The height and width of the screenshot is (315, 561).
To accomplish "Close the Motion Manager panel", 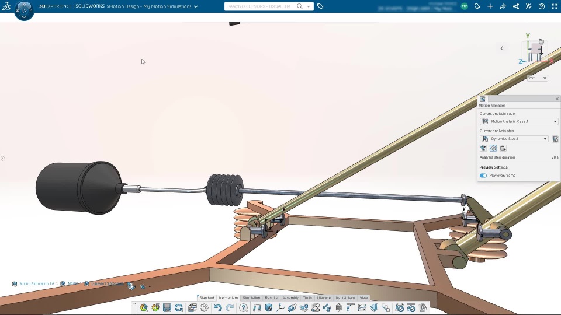I will [x=557, y=99].
